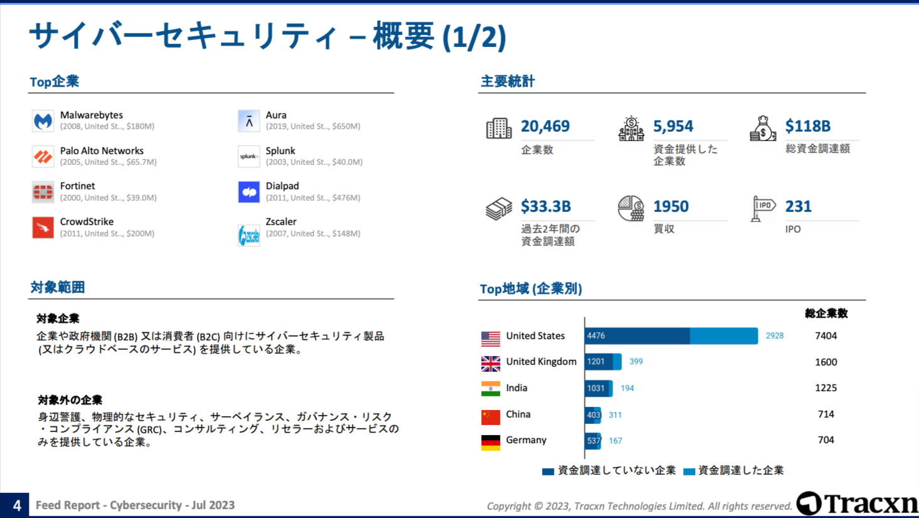Click the 1950 acquisitions value

tap(671, 206)
